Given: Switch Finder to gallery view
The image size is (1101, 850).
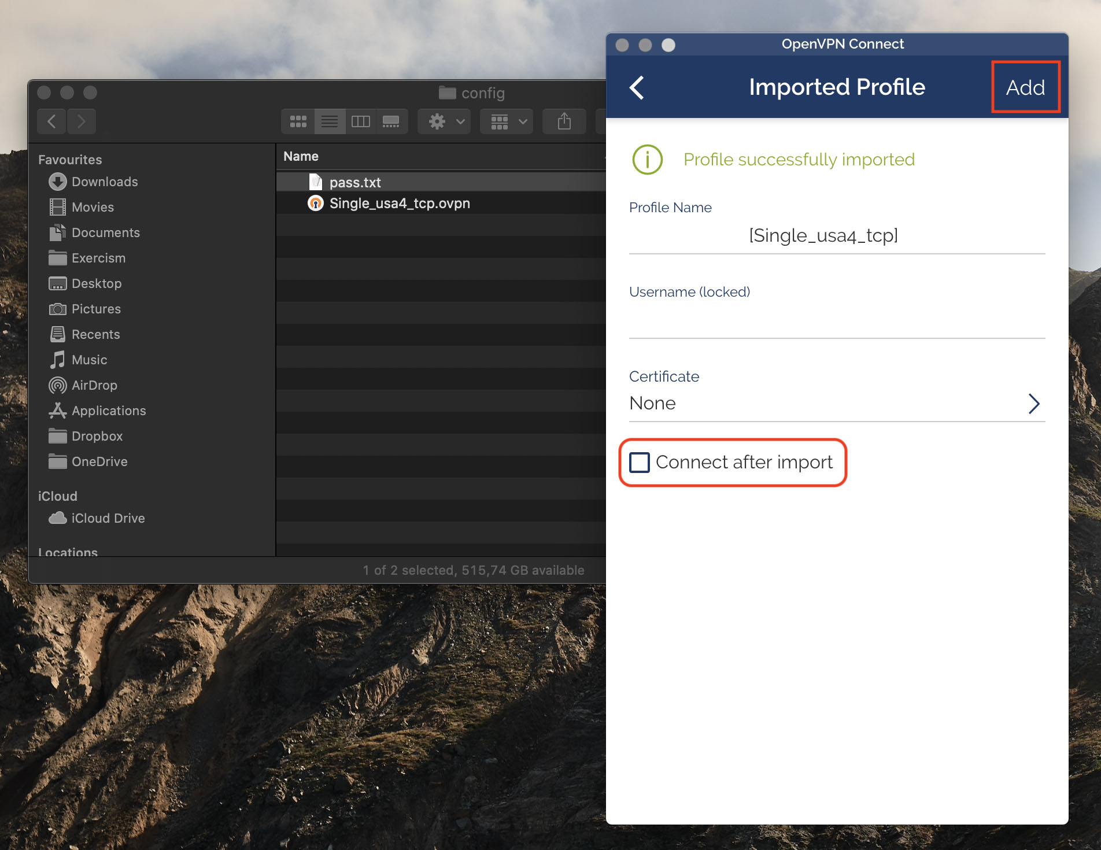Looking at the screenshot, I should click(x=392, y=121).
